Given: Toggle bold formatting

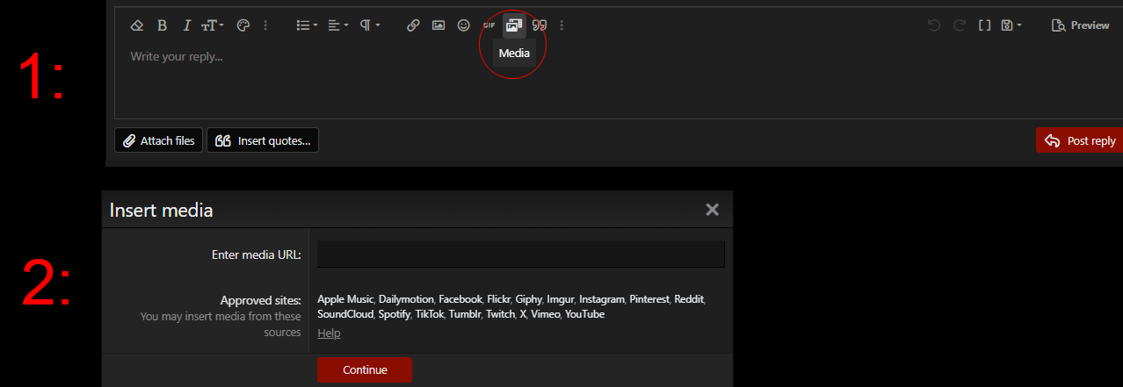Looking at the screenshot, I should pos(162,25).
